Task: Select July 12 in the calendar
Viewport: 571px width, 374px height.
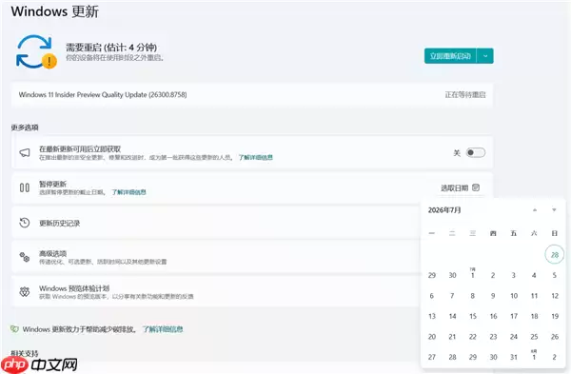Action: 555,296
